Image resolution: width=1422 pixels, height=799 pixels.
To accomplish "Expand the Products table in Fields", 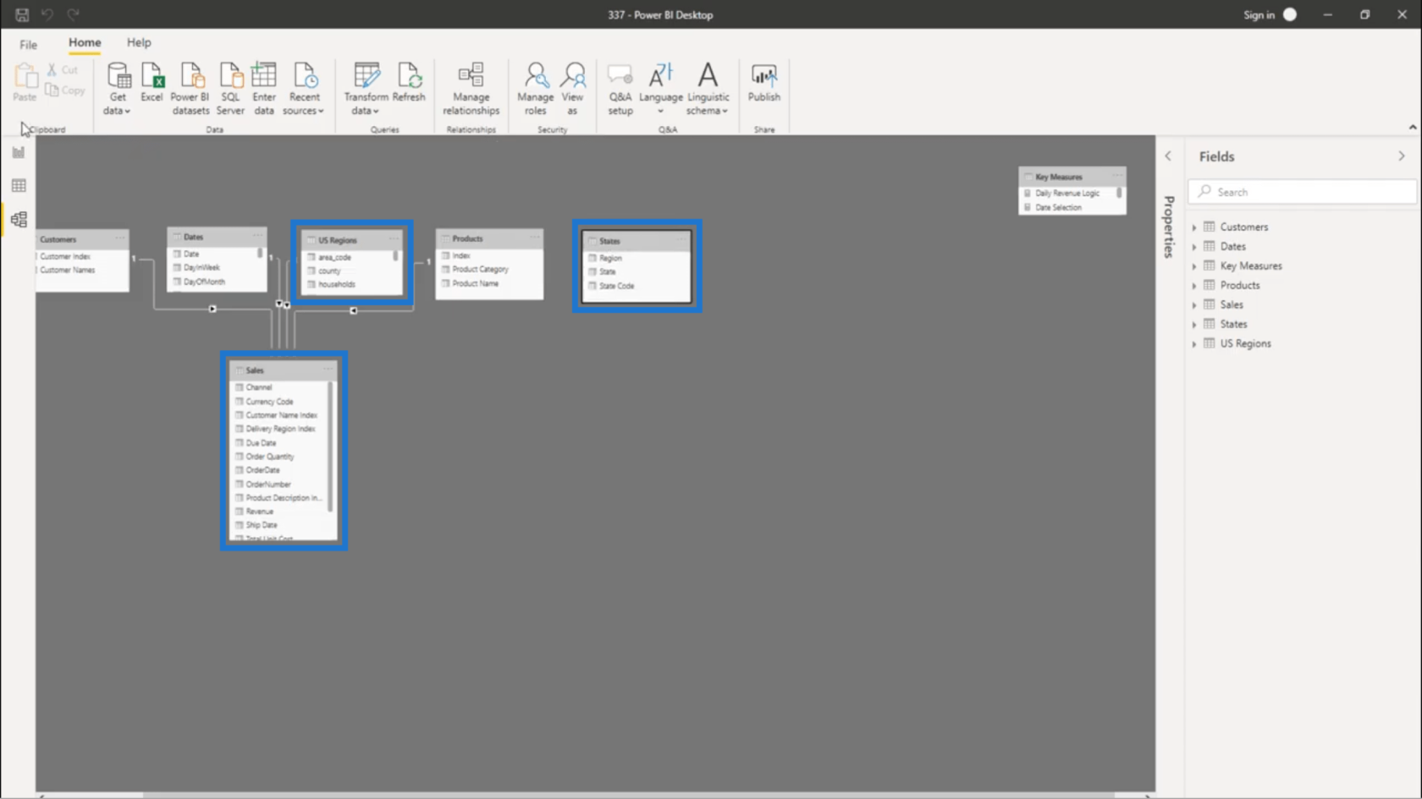I will (x=1194, y=286).
